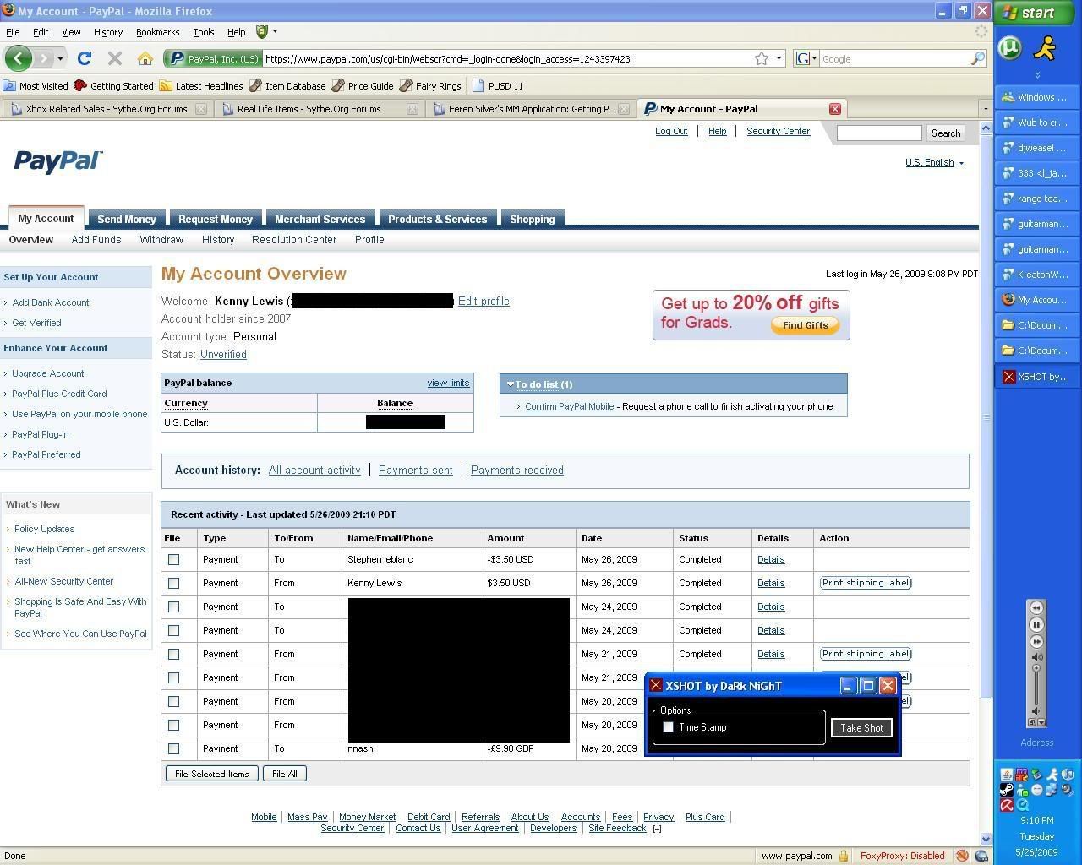Click the Java tray icon

click(x=1007, y=775)
